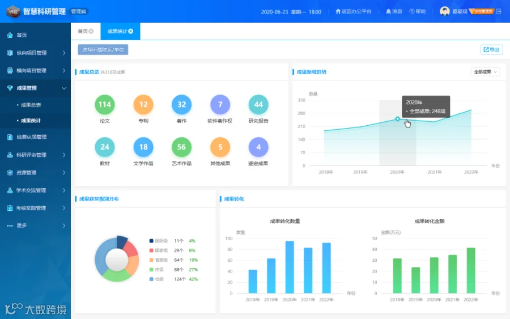Click the 选择所属院系/单位 button
This screenshot has width=510, height=319.
coord(103,50)
